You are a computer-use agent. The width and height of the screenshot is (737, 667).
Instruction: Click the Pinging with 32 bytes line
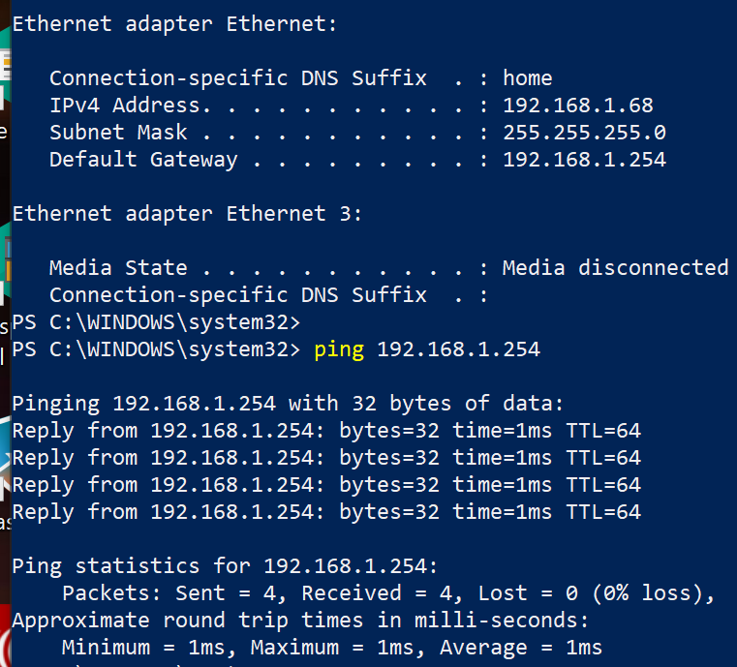tap(288, 404)
